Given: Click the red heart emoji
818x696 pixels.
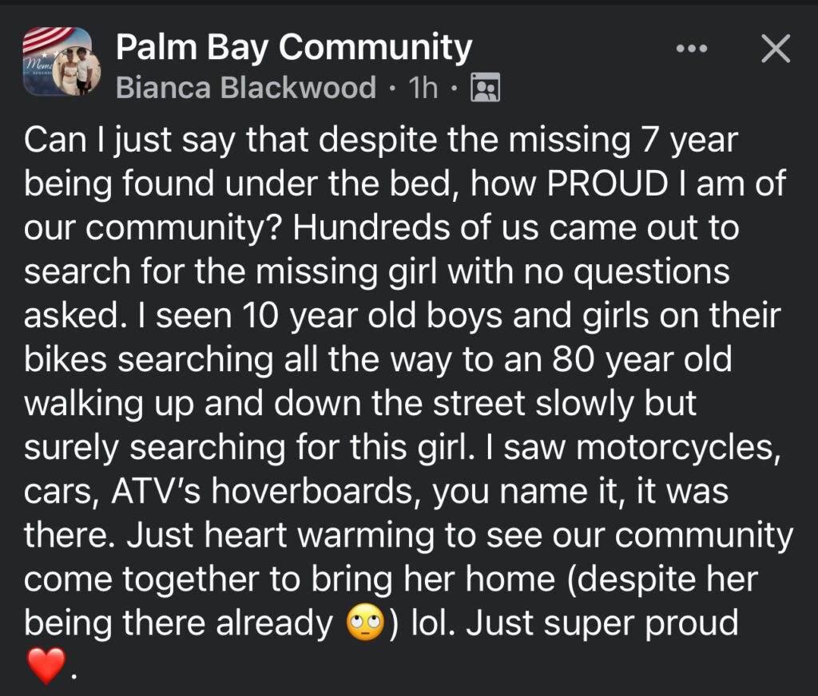Looking at the screenshot, I should point(45,666).
